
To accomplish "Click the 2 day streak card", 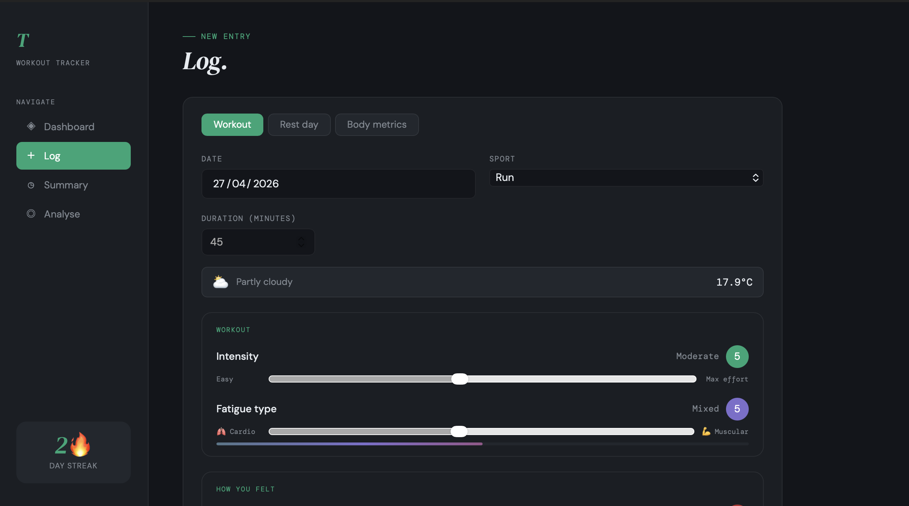I will coord(74,452).
